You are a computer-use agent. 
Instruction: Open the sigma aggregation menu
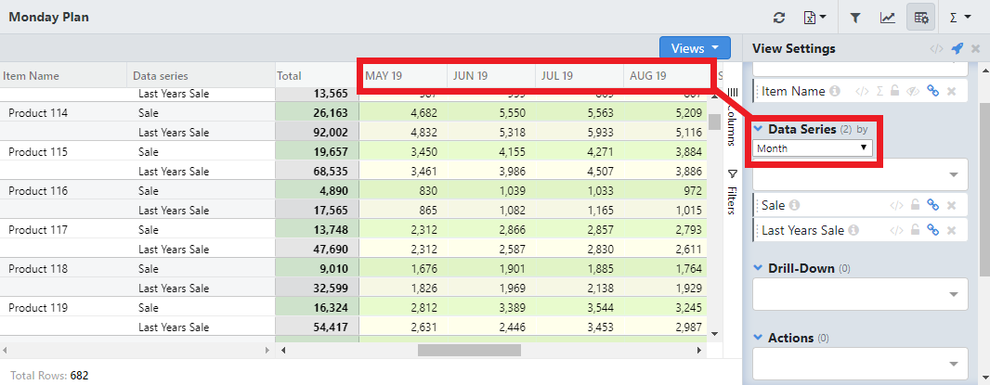click(960, 18)
